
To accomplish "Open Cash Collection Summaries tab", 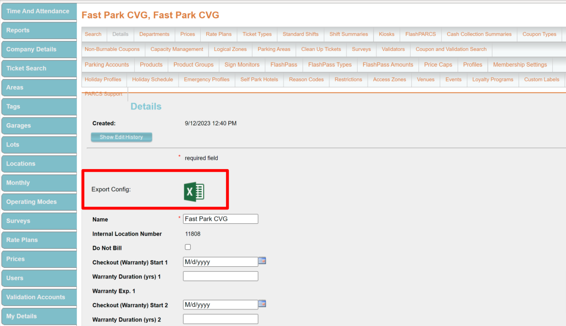I will [x=479, y=34].
